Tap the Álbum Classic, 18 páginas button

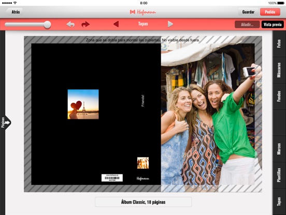point(144,202)
